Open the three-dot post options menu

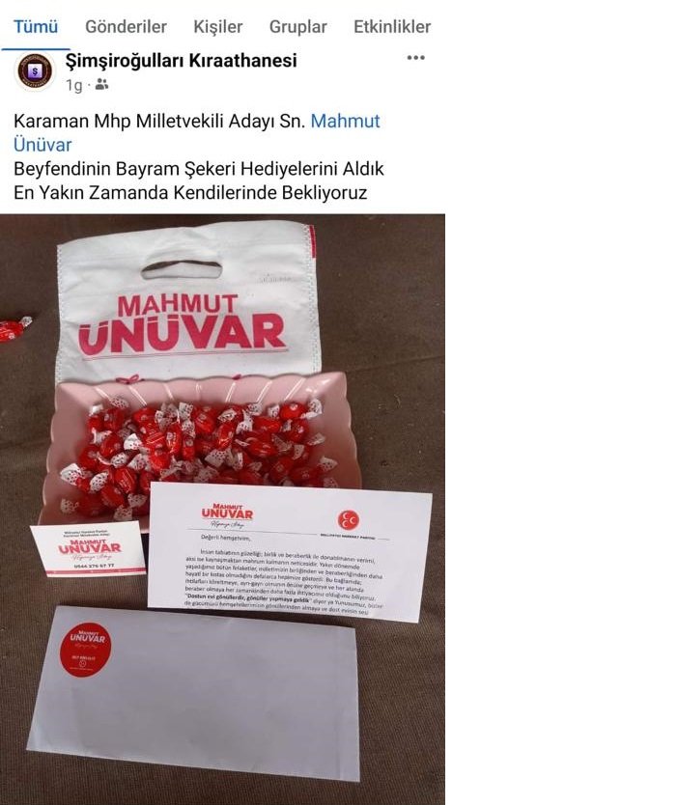pyautogui.click(x=415, y=58)
